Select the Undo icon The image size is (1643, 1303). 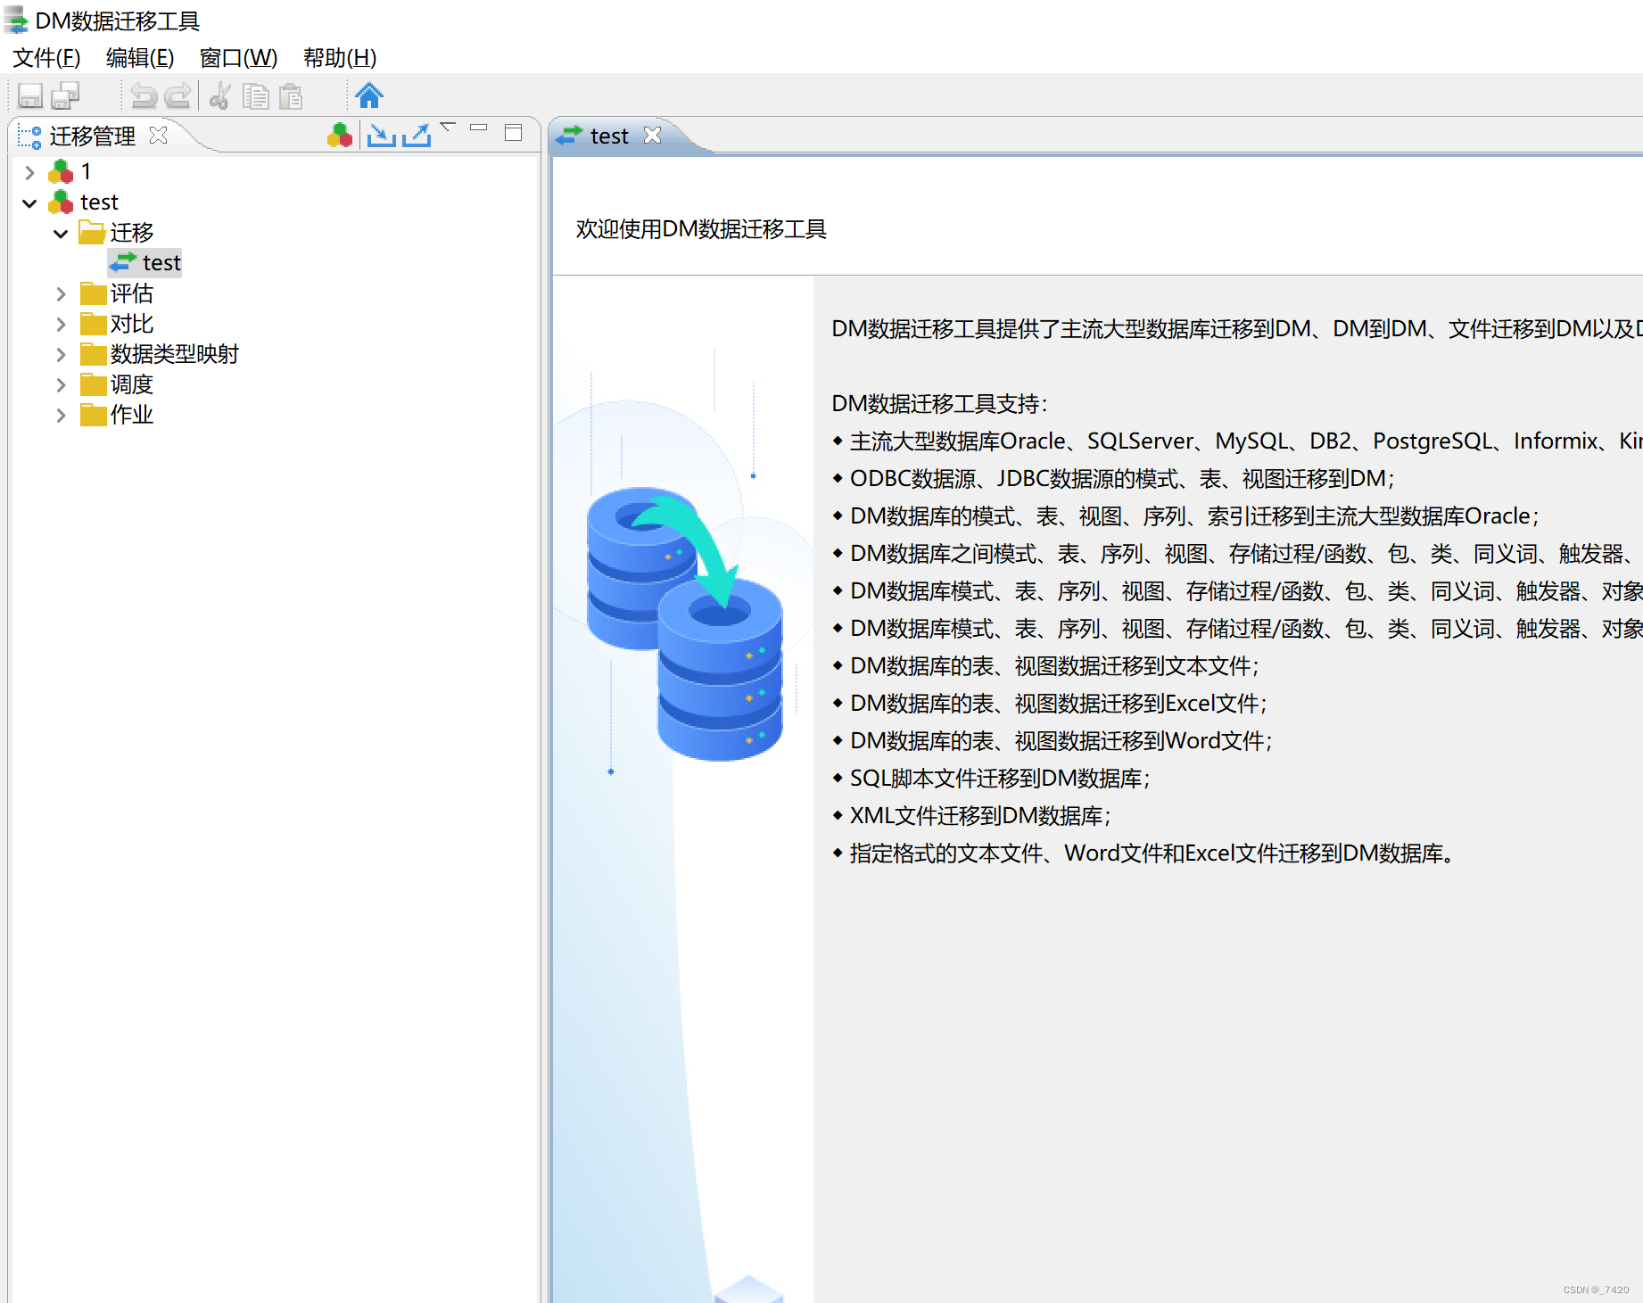tap(144, 95)
